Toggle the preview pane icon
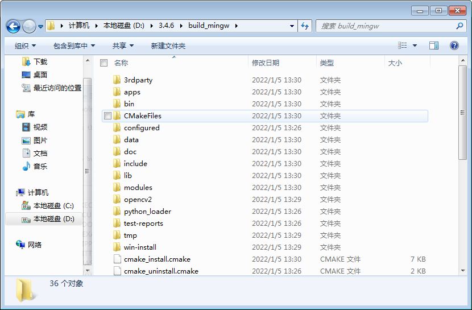Image resolution: width=472 pixels, height=310 pixels. 434,46
